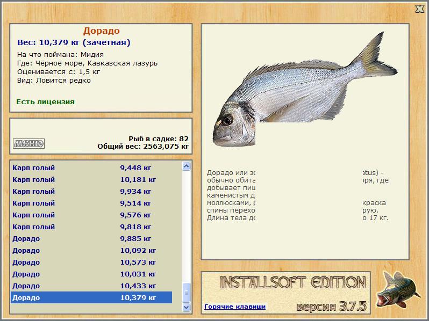Select Карп голый 9,934 кг entry
This screenshot has height=321, width=429.
point(91,191)
